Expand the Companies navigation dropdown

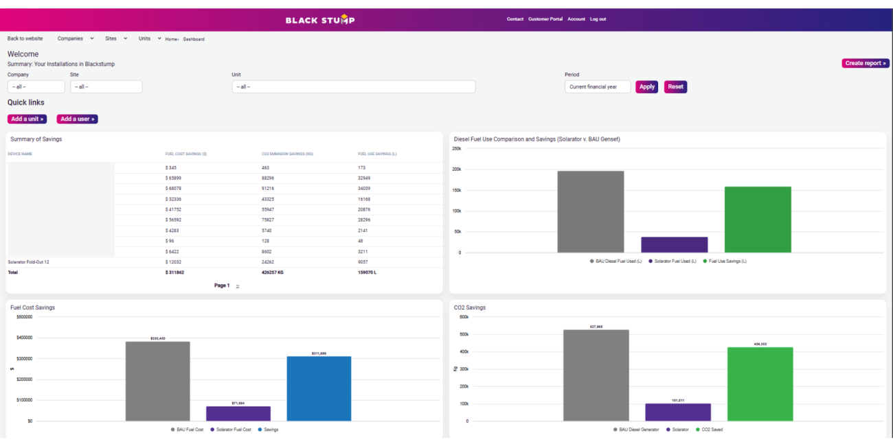(x=74, y=38)
